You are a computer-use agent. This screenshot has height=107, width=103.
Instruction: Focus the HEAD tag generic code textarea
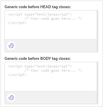pos(51,25)
